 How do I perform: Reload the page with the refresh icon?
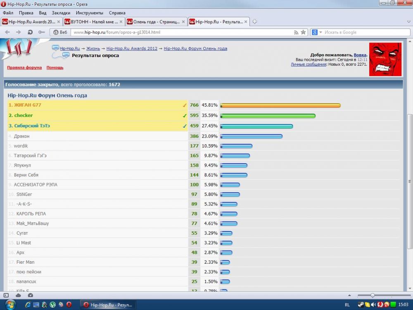[x=30, y=32]
